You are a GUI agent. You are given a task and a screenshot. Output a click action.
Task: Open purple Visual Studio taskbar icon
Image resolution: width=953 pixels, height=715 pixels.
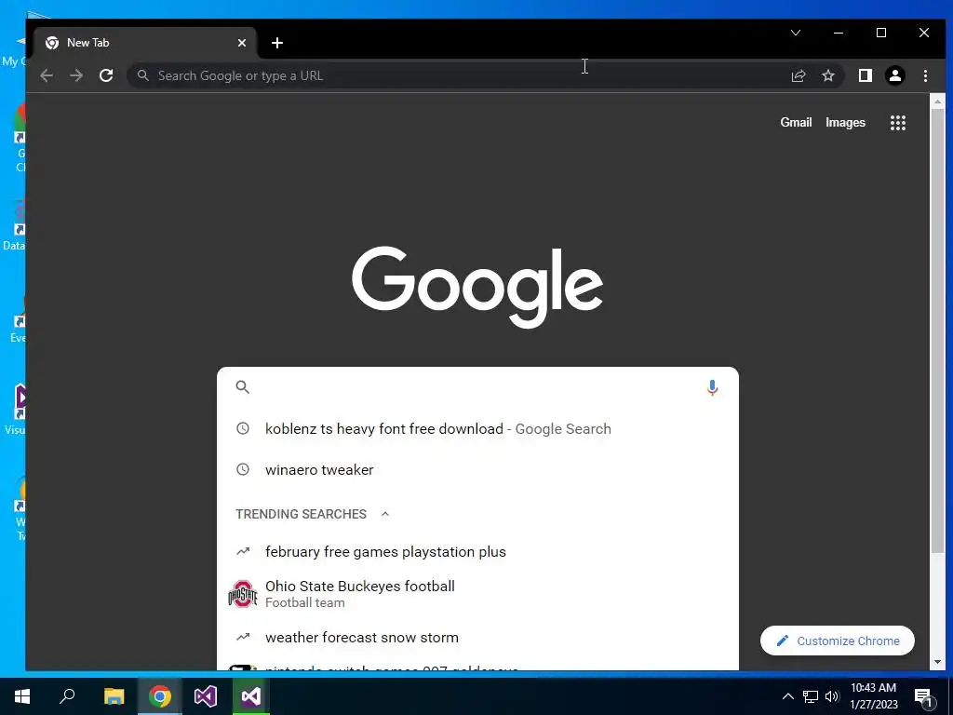pyautogui.click(x=206, y=696)
